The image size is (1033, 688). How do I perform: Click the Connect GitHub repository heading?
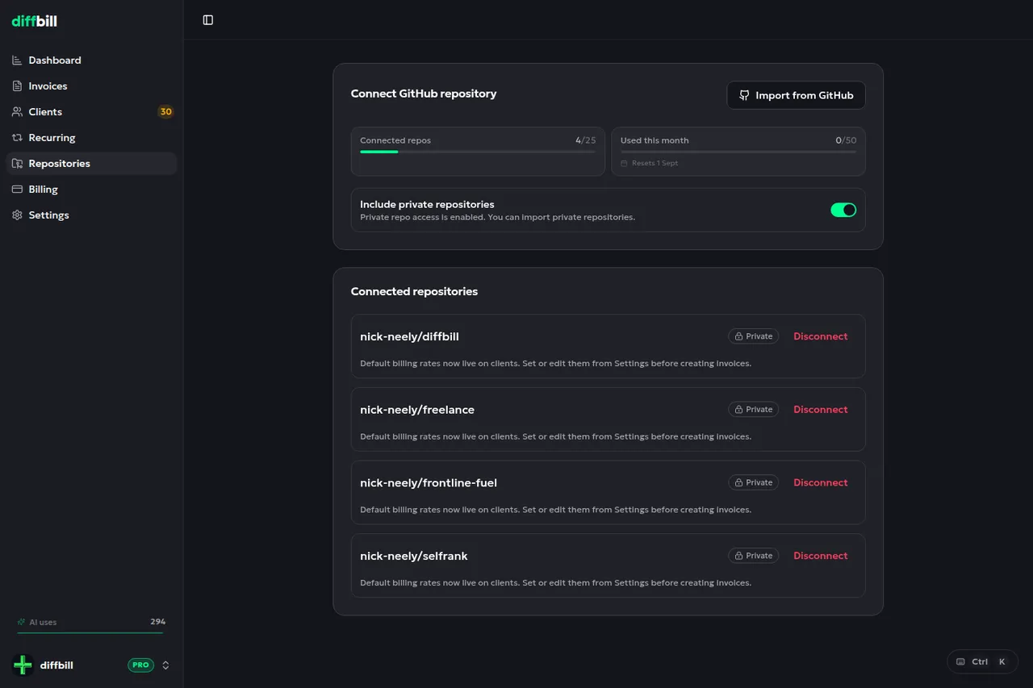[424, 94]
